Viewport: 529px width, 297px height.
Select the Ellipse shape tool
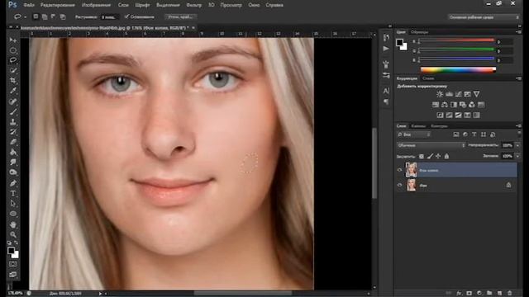click(x=13, y=214)
